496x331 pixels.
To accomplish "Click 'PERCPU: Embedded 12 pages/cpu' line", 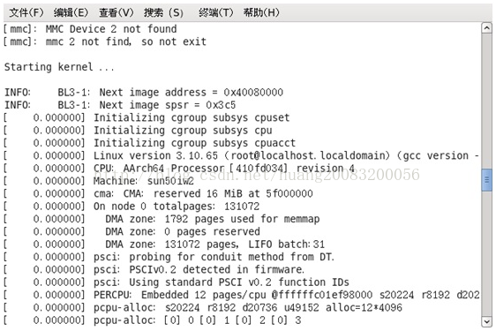I will pyautogui.click(x=241, y=295).
